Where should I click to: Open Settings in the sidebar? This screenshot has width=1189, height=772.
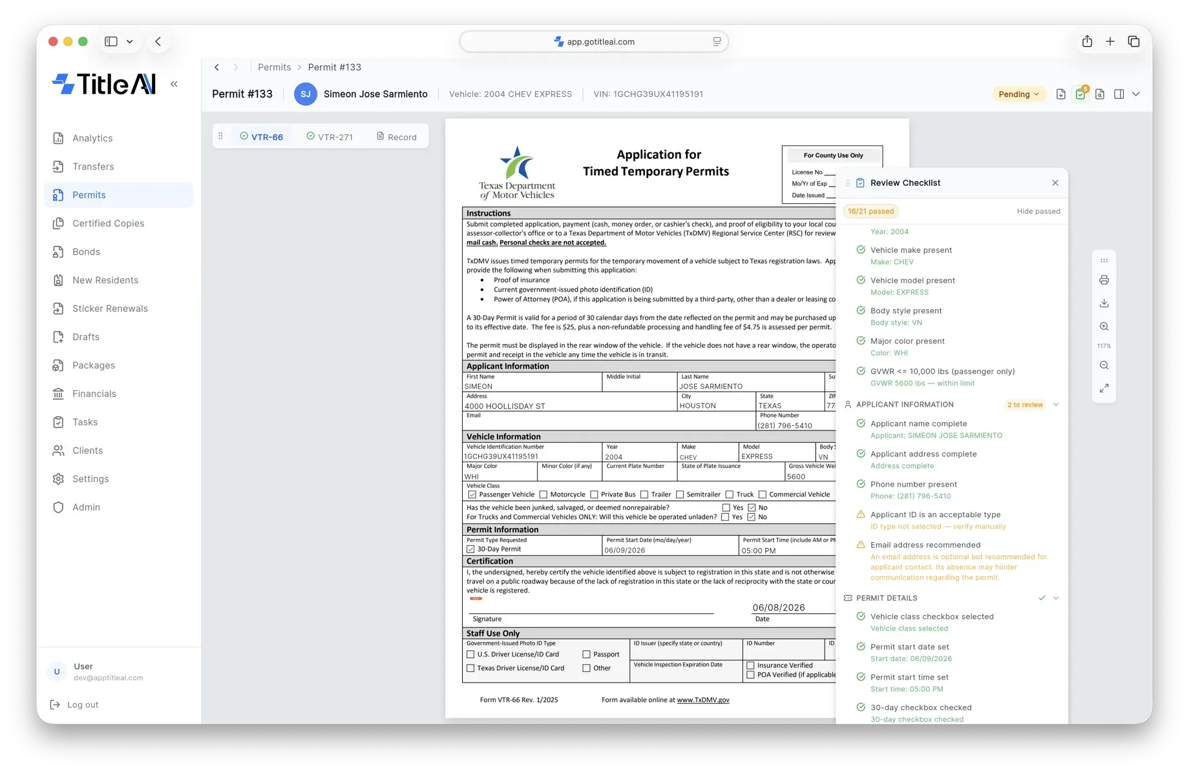coord(119,479)
